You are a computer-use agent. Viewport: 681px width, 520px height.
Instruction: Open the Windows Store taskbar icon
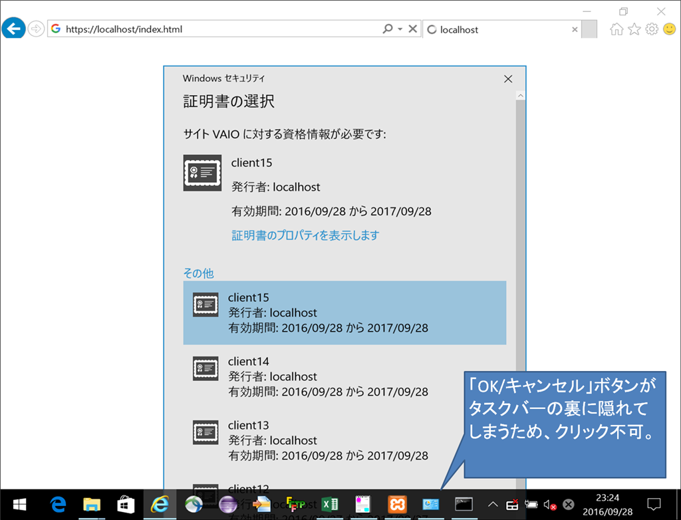pyautogui.click(x=126, y=504)
